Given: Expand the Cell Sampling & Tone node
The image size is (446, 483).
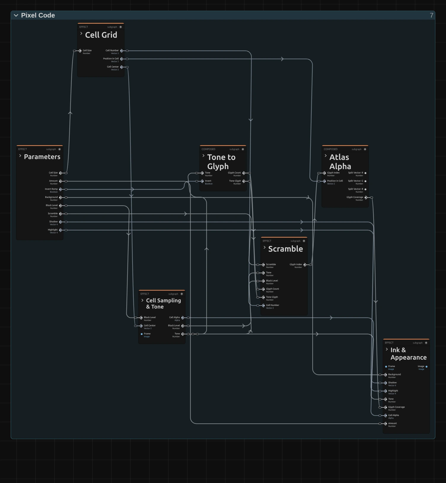Looking at the screenshot, I should [x=142, y=300].
